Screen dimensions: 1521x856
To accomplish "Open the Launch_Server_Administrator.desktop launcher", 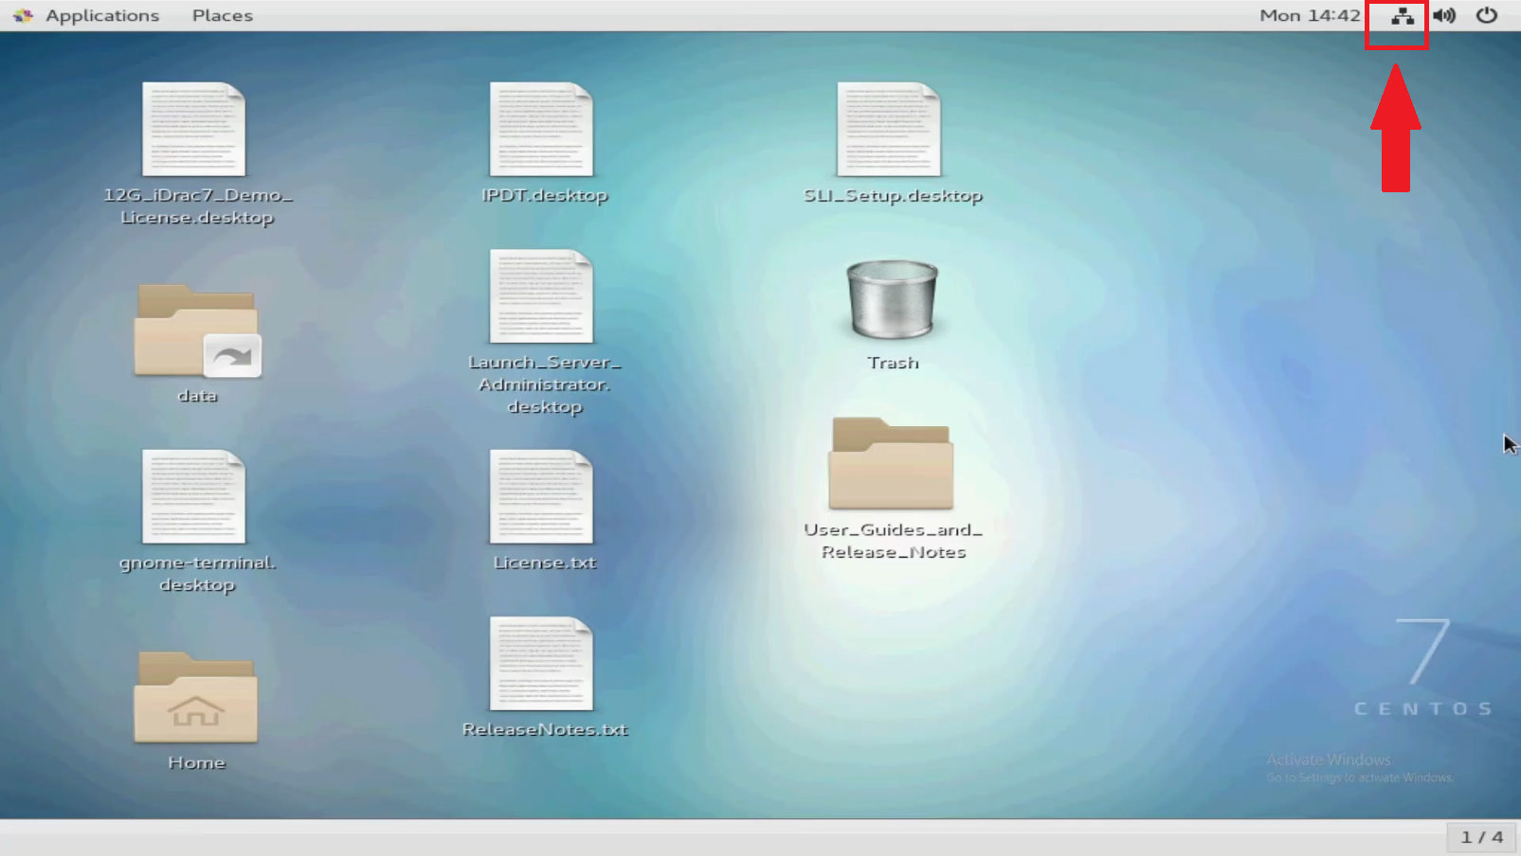I will pos(542,298).
